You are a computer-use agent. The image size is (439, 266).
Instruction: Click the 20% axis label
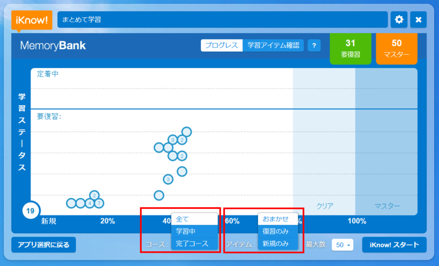(x=108, y=221)
